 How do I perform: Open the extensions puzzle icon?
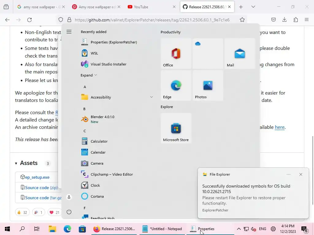coord(296,20)
